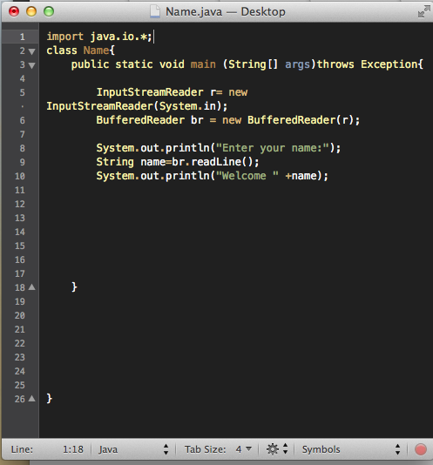433x465 pixels.
Task: Click the class name 'Name' on line 2
Action: 96,51
